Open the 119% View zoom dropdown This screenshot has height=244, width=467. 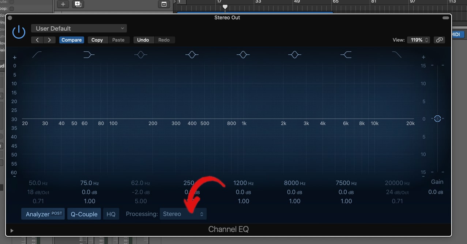click(x=418, y=40)
